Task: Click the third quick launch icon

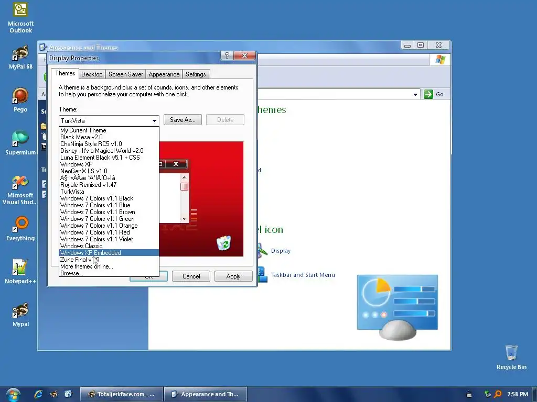Action: click(x=68, y=394)
